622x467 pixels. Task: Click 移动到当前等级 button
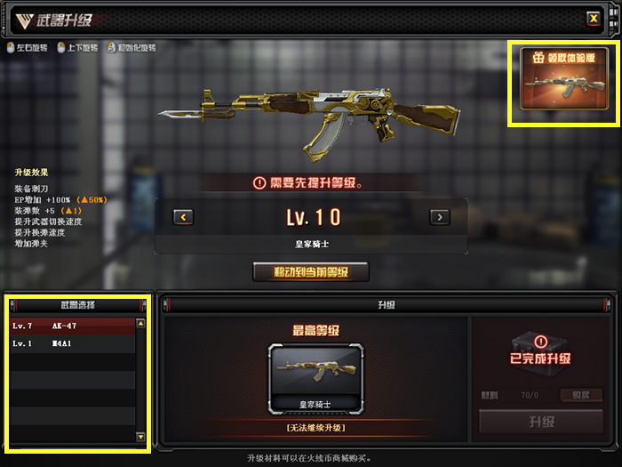311,272
